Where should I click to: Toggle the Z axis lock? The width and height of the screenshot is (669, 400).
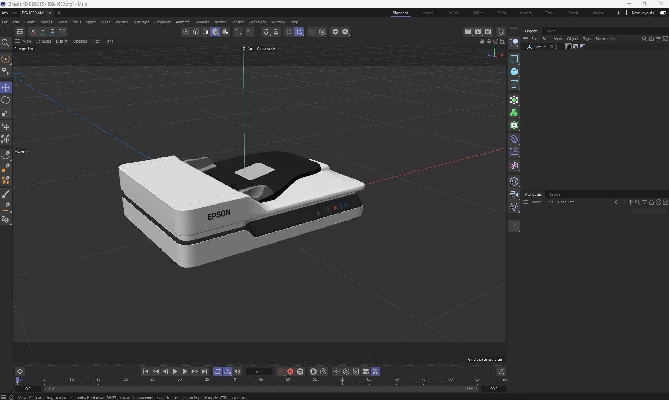pyautogui.click(x=53, y=31)
